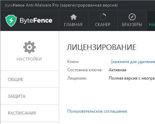
Task: Click the gear icon in the sidebar
Action: coord(29,47)
